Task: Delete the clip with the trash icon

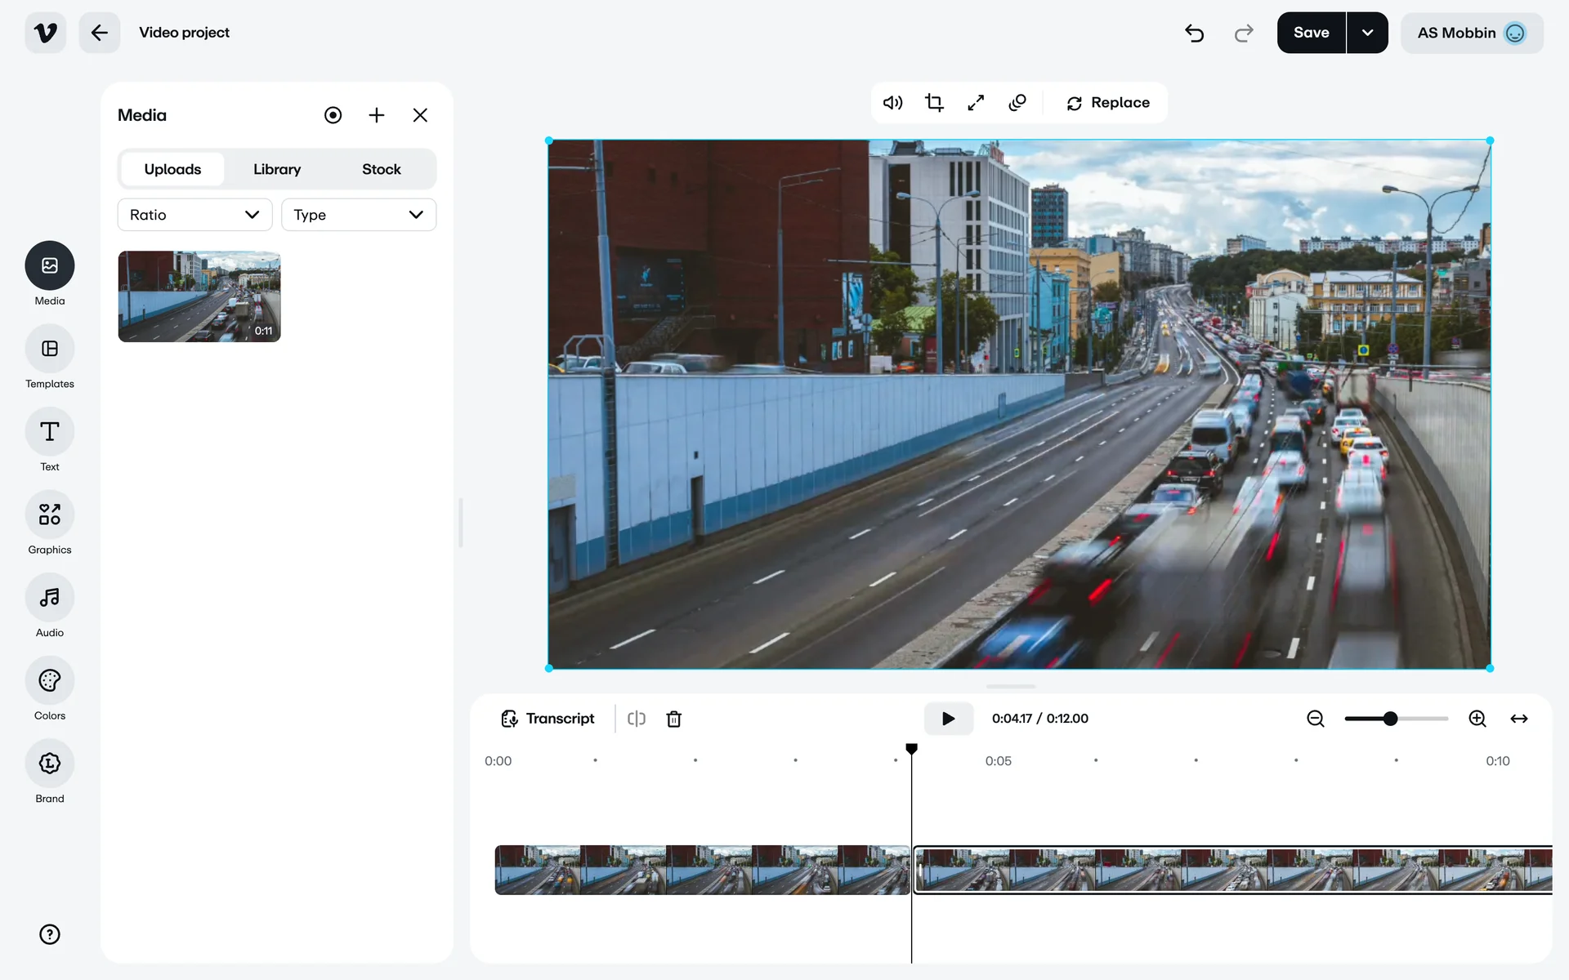Action: [674, 719]
